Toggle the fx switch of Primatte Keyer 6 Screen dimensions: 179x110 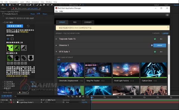tap(3, 14)
